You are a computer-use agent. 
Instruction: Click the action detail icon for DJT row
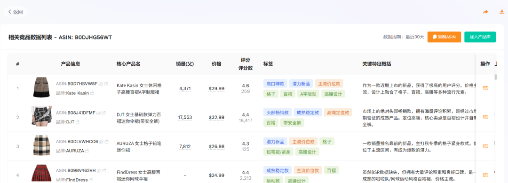tap(485, 117)
